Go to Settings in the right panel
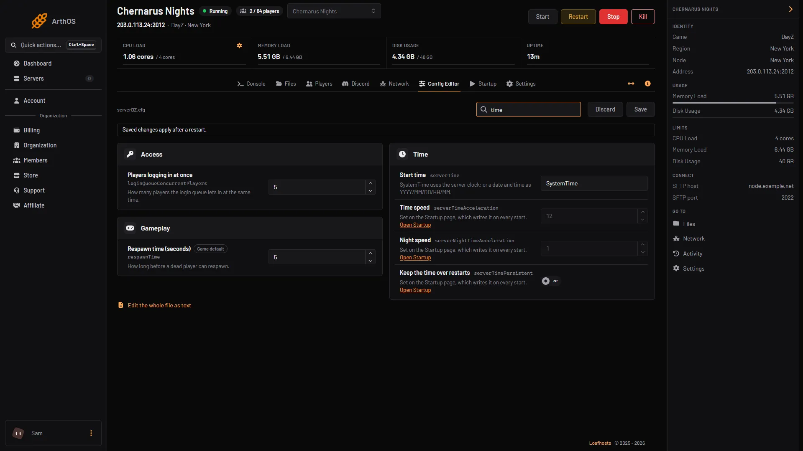 click(689, 269)
